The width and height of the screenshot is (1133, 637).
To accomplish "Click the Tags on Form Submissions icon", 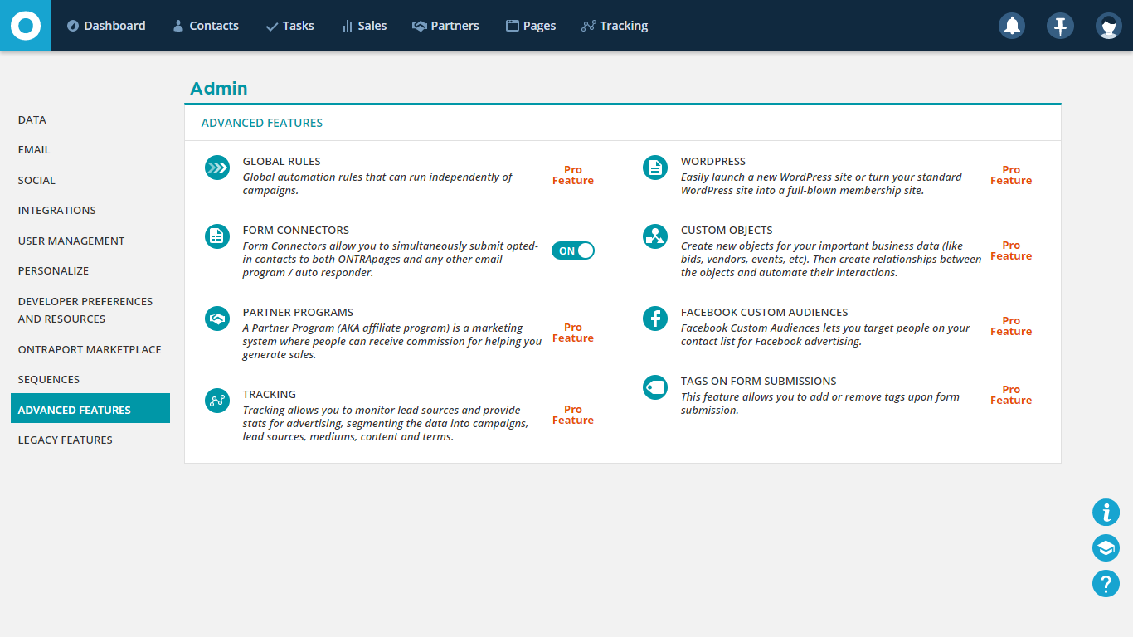I will pyautogui.click(x=655, y=387).
